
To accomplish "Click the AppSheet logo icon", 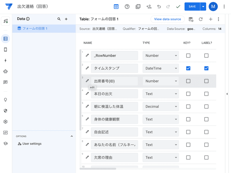I will click(x=9, y=6).
